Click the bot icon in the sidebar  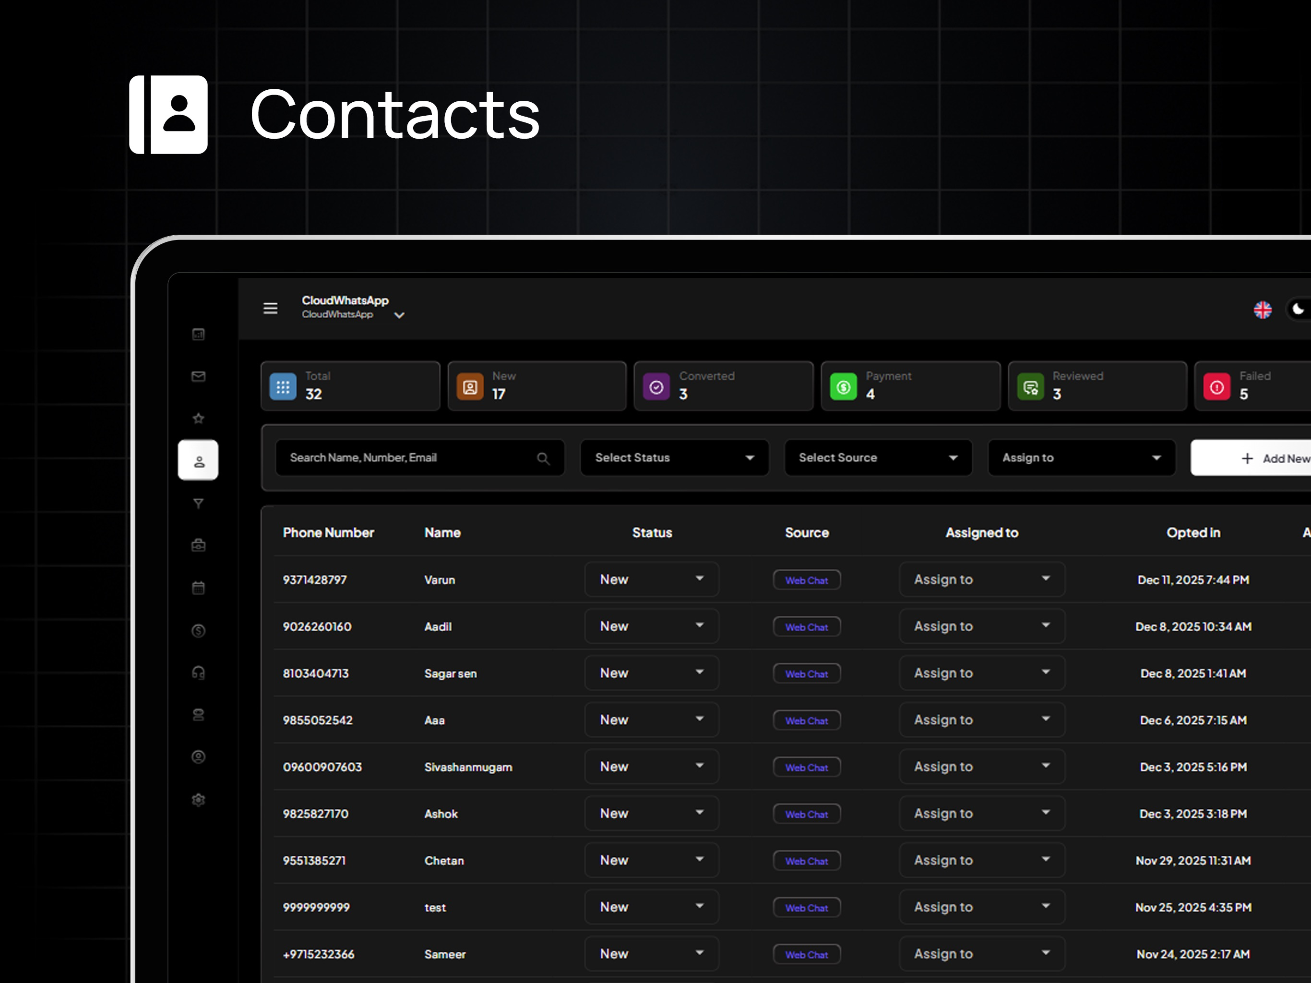tap(199, 715)
